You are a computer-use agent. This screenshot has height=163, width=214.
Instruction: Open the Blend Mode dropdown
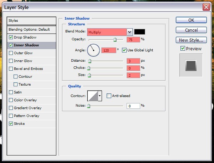(129, 32)
